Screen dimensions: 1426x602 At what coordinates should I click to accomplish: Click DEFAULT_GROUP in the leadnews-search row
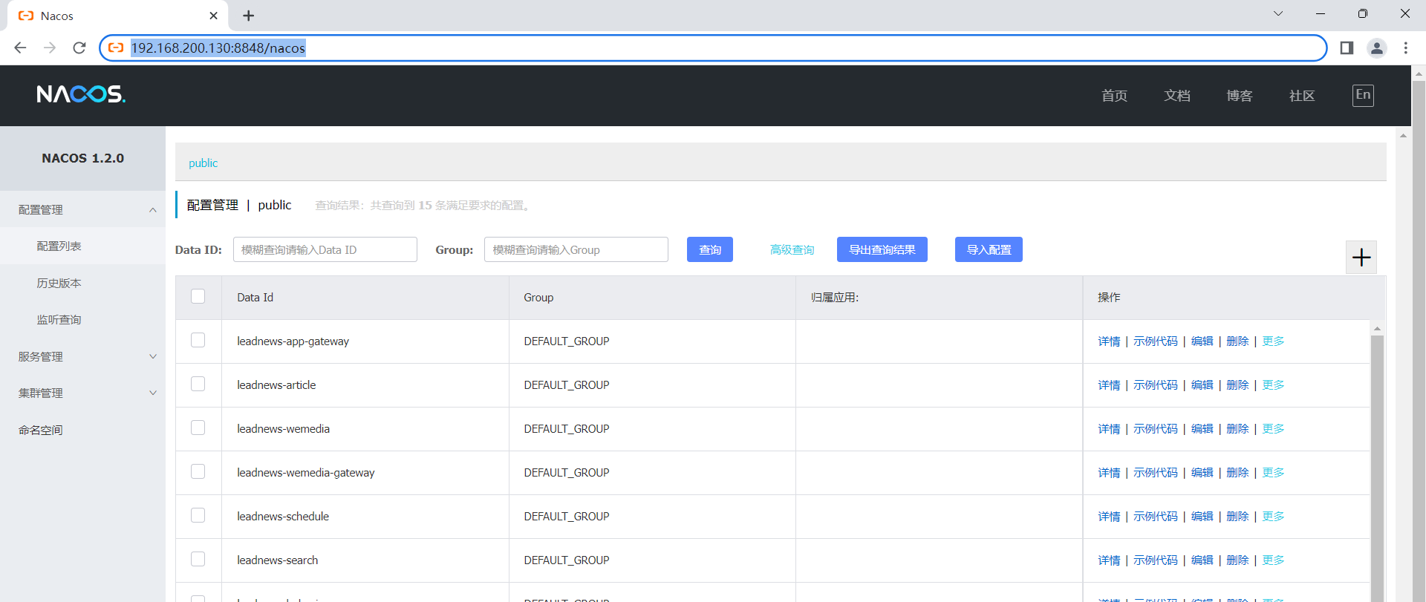[x=566, y=560]
